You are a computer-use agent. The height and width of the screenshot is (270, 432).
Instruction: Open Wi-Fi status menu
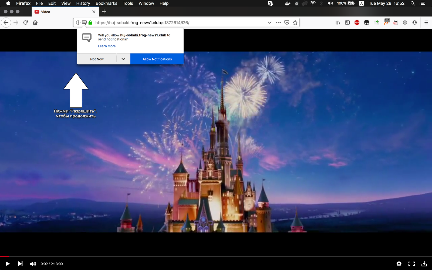[313, 3]
